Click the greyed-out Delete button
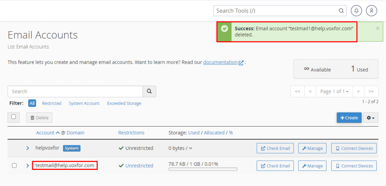Image resolution: width=386 pixels, height=186 pixels. tap(39, 118)
